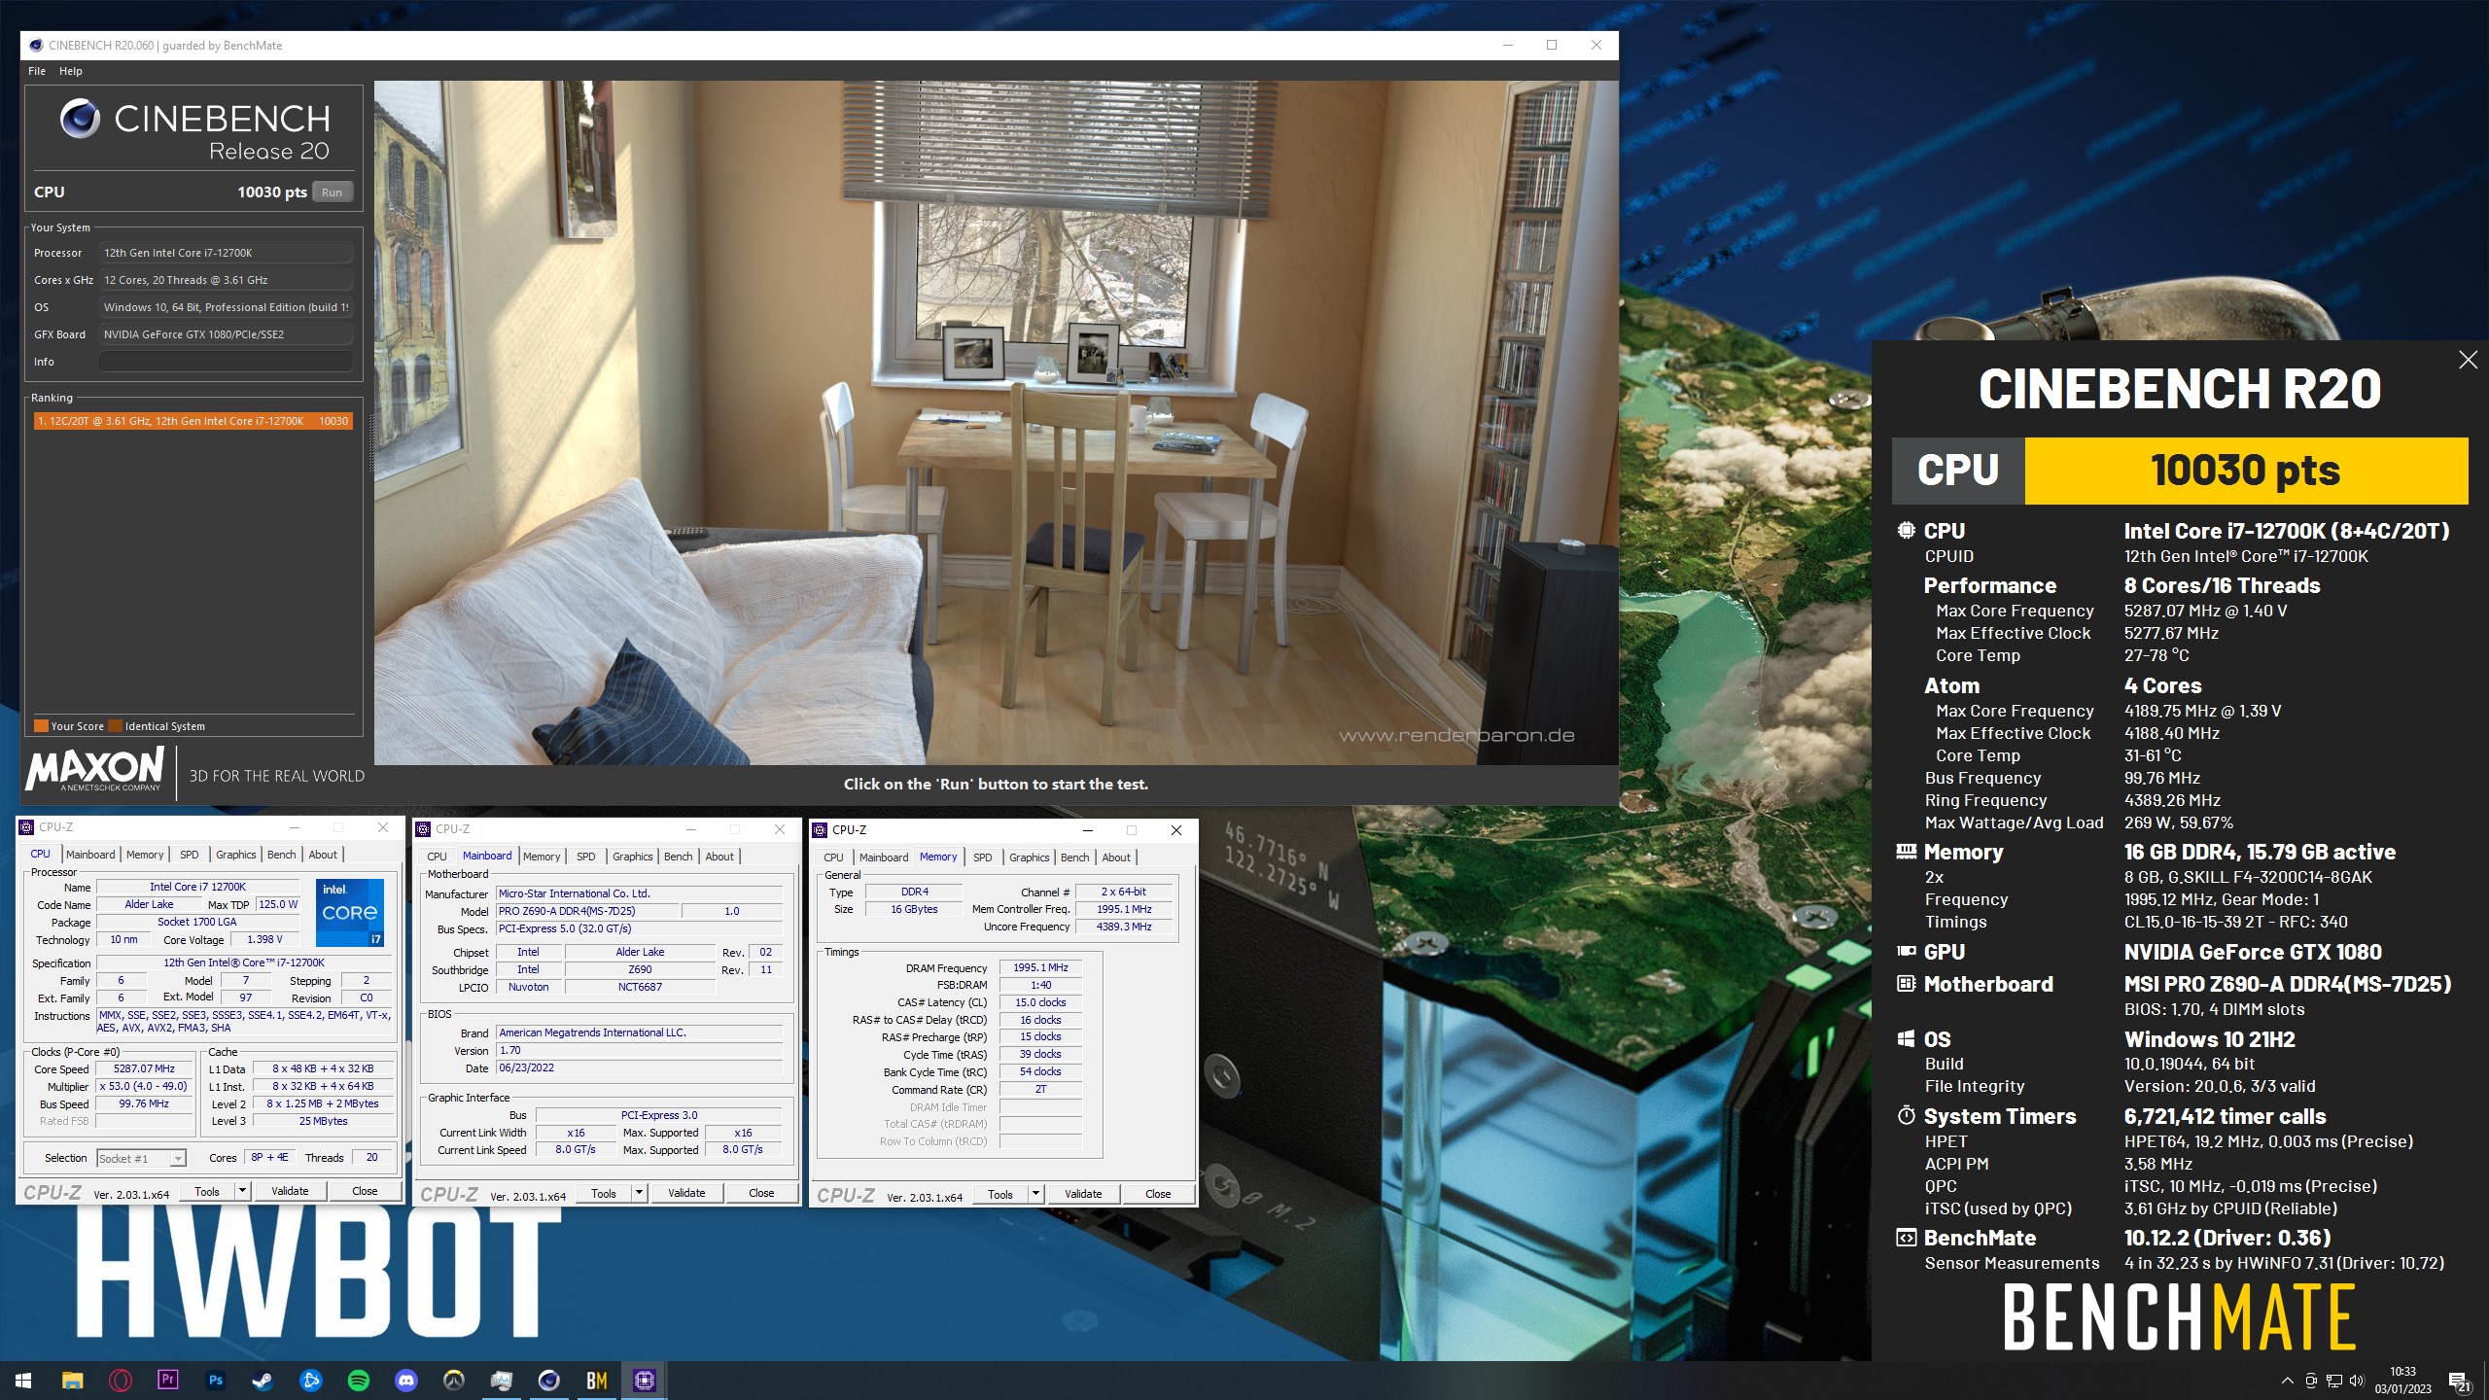Click the yellow 10030 pts score banner
Viewport: 2489px width, 1400px height.
click(x=2246, y=471)
